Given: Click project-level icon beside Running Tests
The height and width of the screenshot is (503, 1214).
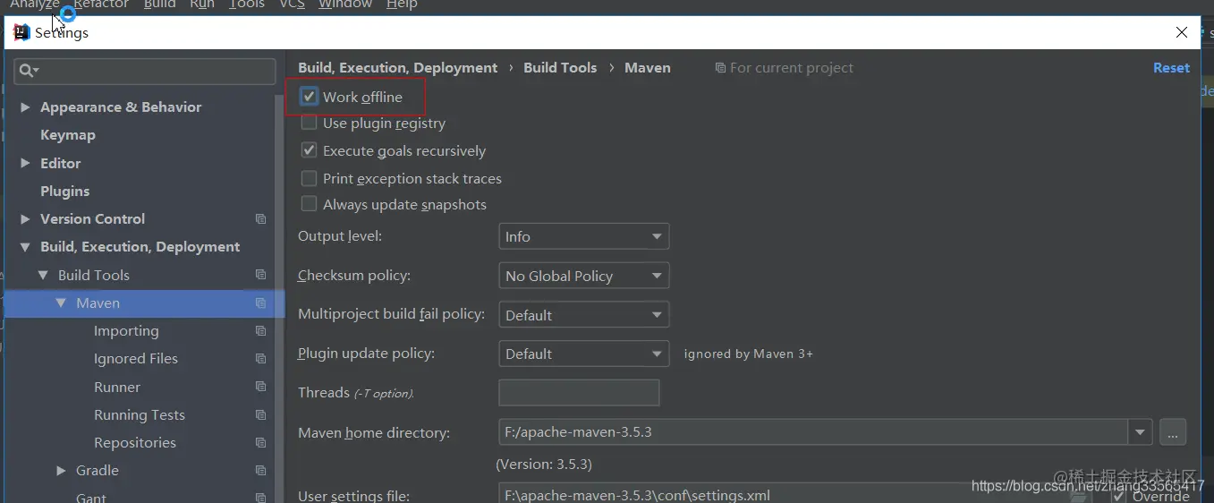Looking at the screenshot, I should click(x=260, y=415).
